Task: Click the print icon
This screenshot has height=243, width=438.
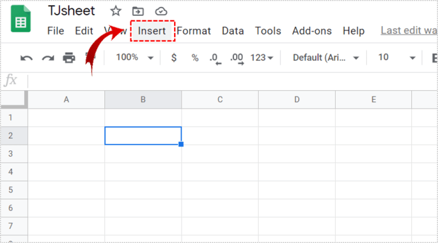Action: (x=69, y=58)
